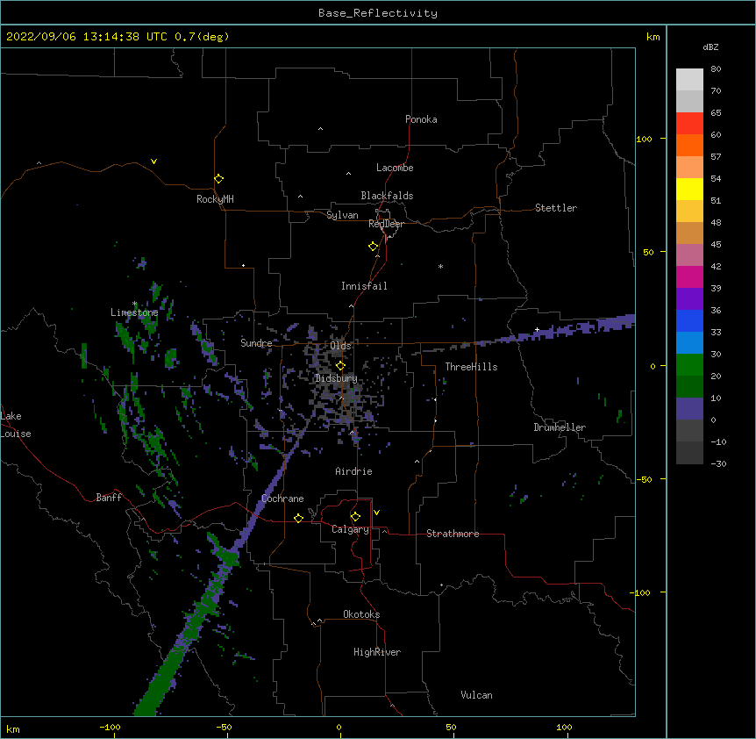756x739 pixels.
Task: Click the RockyMH label
Action: tap(215, 199)
